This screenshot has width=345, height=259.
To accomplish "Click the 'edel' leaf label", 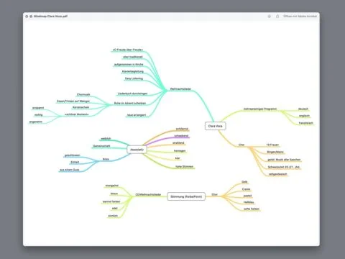I will coord(115,209).
